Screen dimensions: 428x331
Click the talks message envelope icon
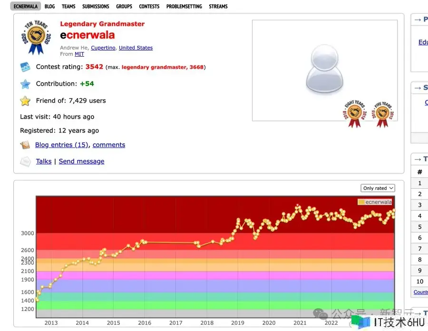(25, 161)
